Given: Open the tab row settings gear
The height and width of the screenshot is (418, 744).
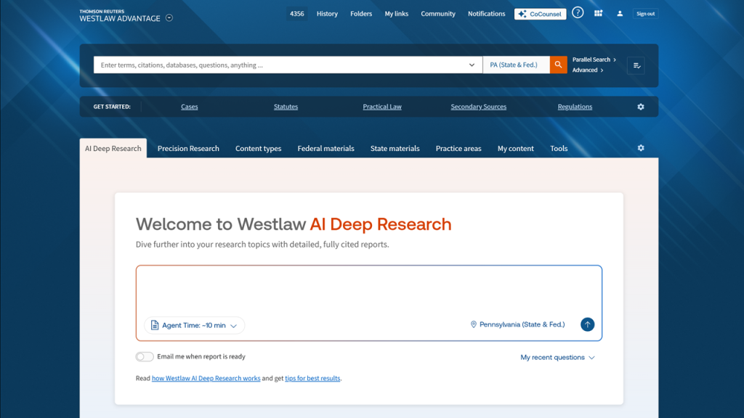Looking at the screenshot, I should point(640,148).
